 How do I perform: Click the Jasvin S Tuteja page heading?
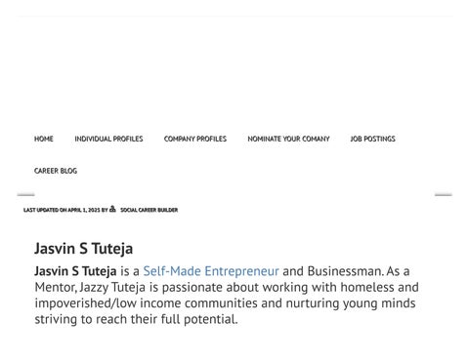coord(84,249)
